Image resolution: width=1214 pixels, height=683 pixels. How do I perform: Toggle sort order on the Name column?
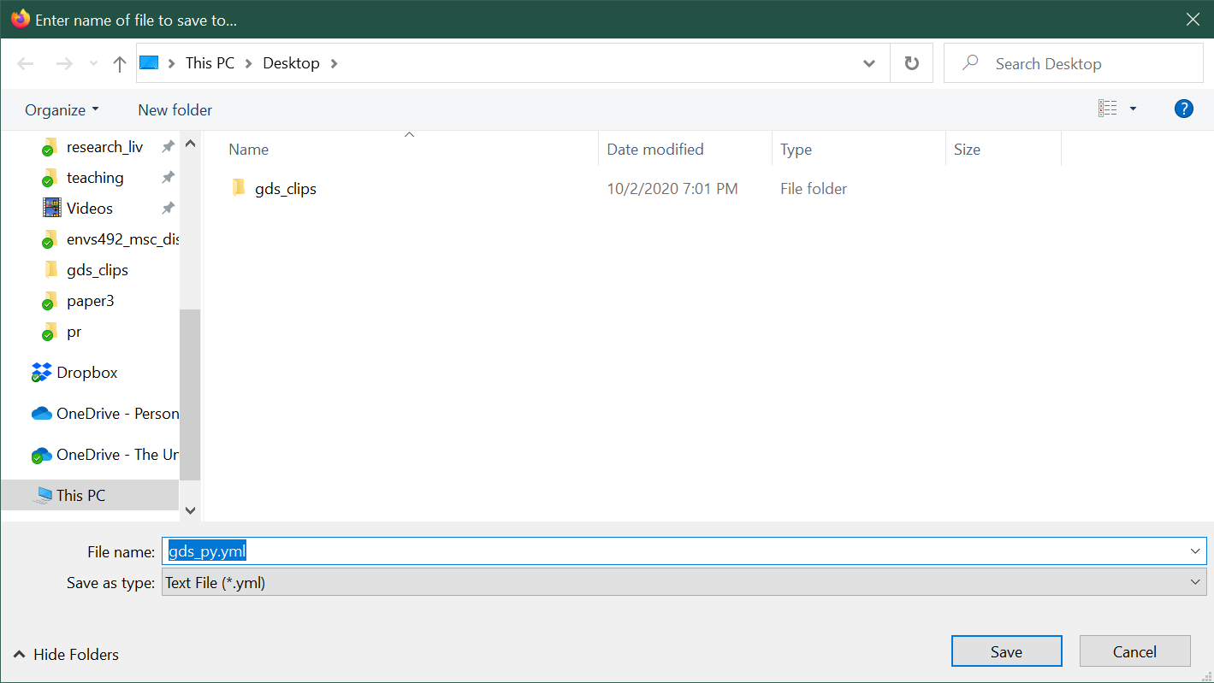248,149
